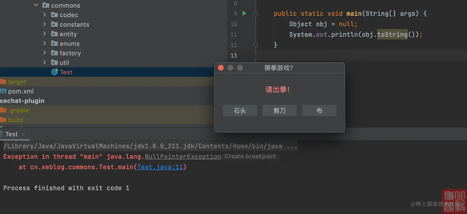Select the commons package

(x=65, y=5)
